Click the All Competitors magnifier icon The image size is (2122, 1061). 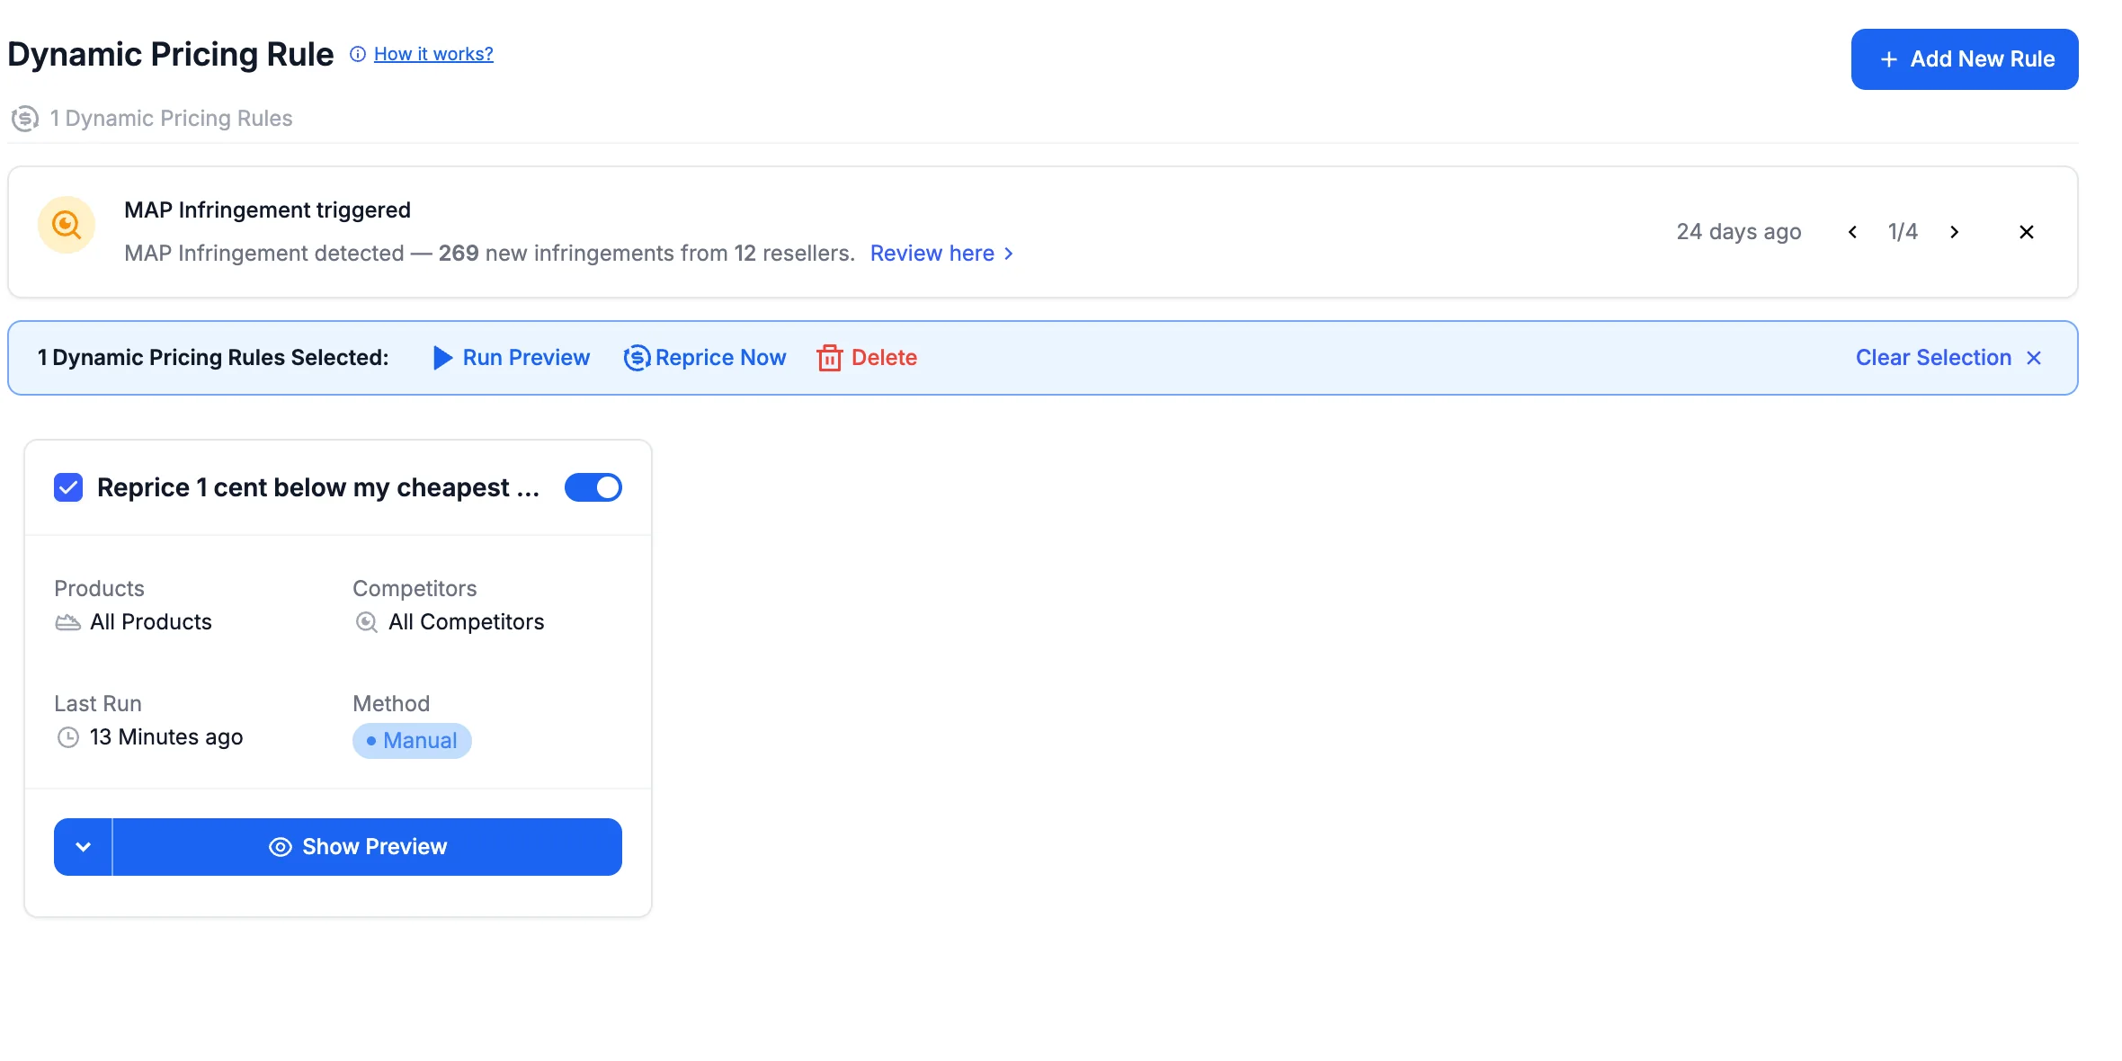pyautogui.click(x=366, y=622)
